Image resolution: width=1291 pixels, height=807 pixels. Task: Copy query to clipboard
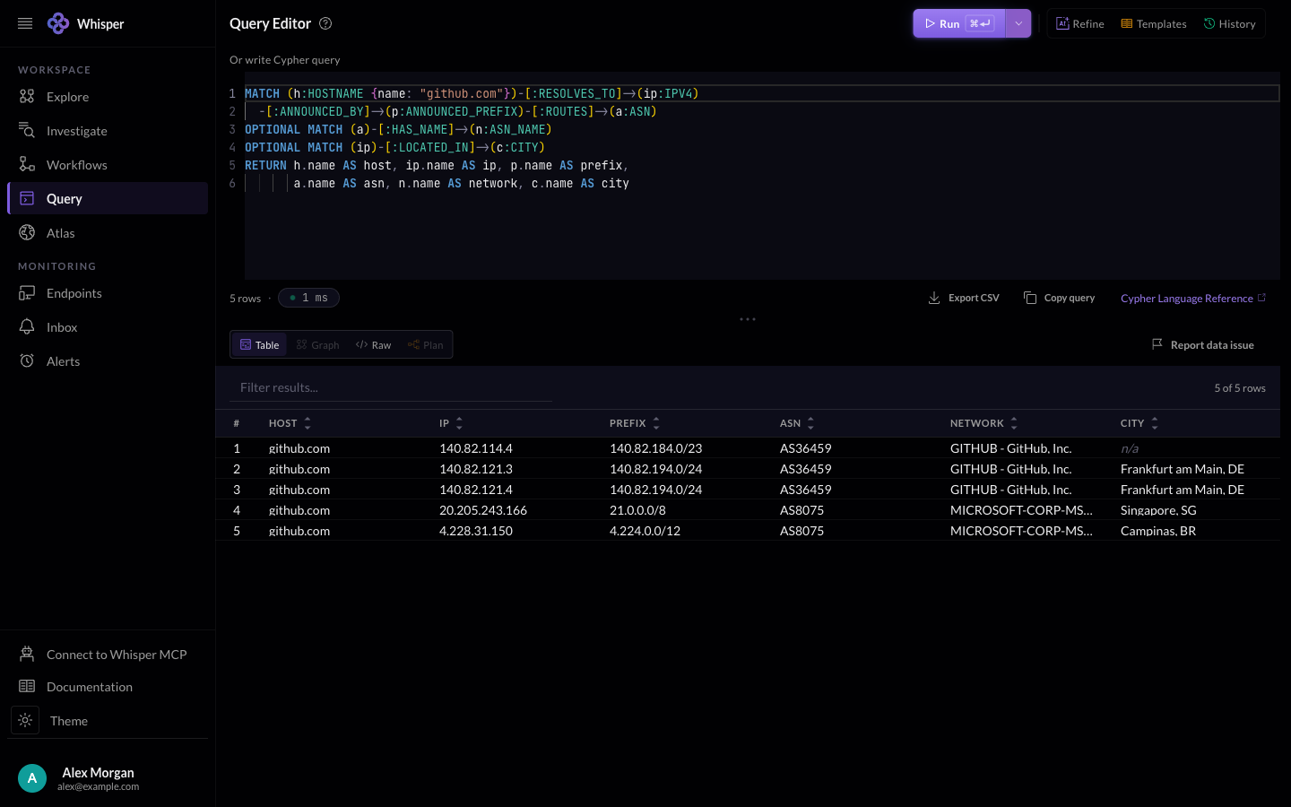(x=1060, y=298)
